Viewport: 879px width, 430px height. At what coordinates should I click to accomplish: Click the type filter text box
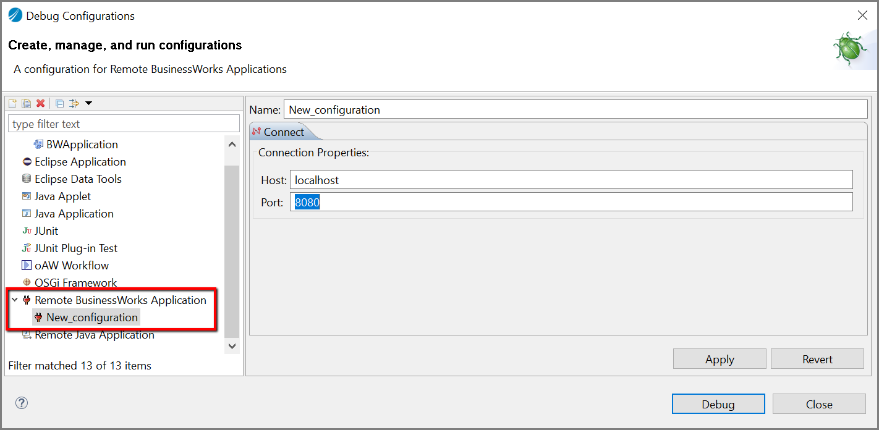pyautogui.click(x=124, y=124)
